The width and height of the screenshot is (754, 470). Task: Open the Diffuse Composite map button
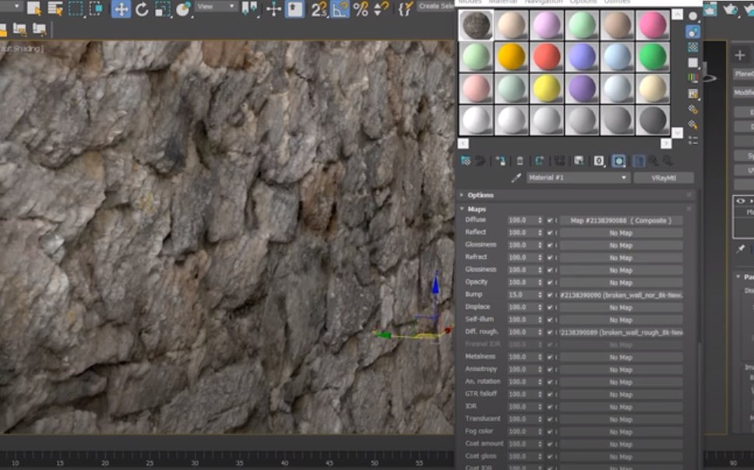(x=620, y=220)
